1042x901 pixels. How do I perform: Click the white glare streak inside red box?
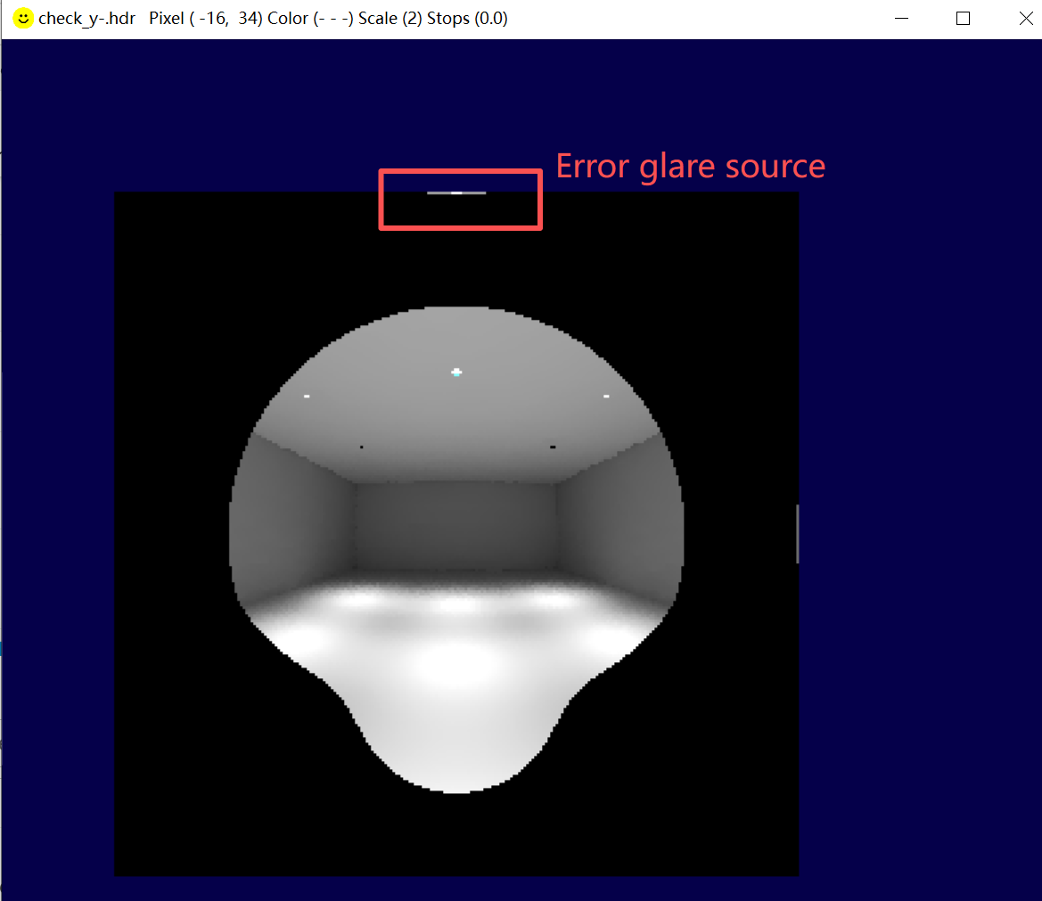456,192
